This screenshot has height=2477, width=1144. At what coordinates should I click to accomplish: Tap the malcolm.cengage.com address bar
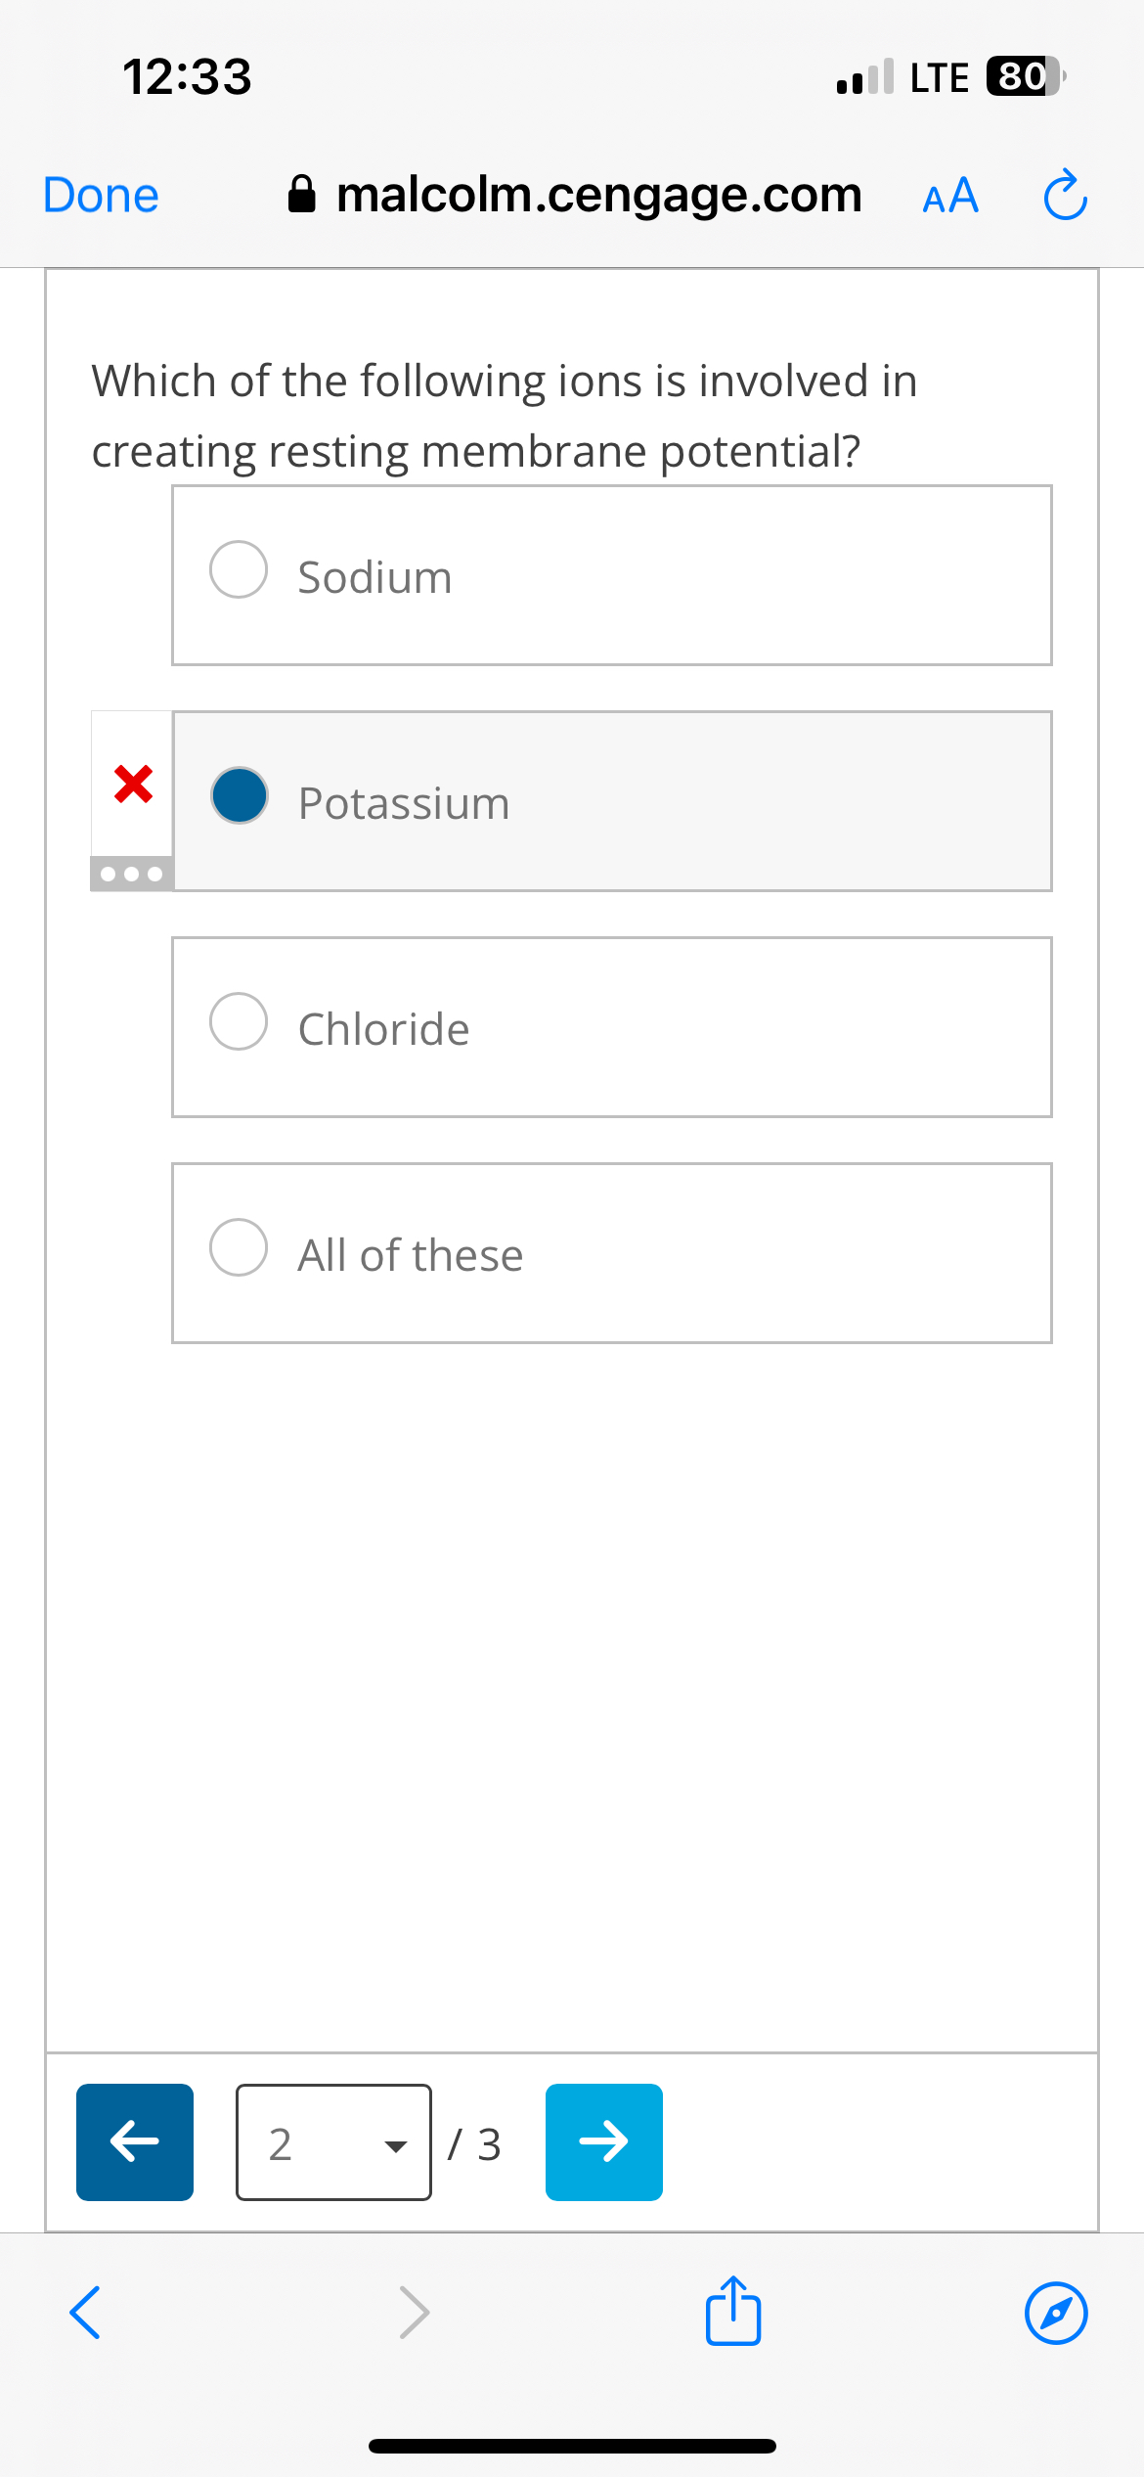pyautogui.click(x=596, y=195)
